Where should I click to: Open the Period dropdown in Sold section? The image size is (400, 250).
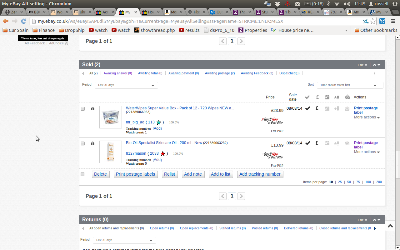(x=126, y=85)
